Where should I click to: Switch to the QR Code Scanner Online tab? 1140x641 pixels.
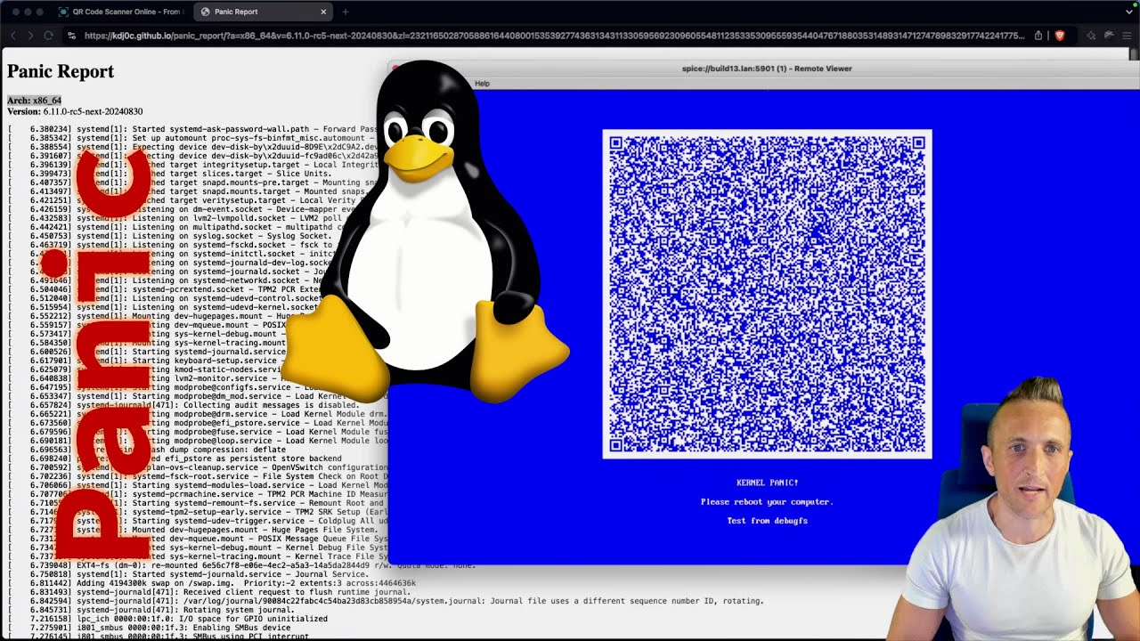[120, 12]
